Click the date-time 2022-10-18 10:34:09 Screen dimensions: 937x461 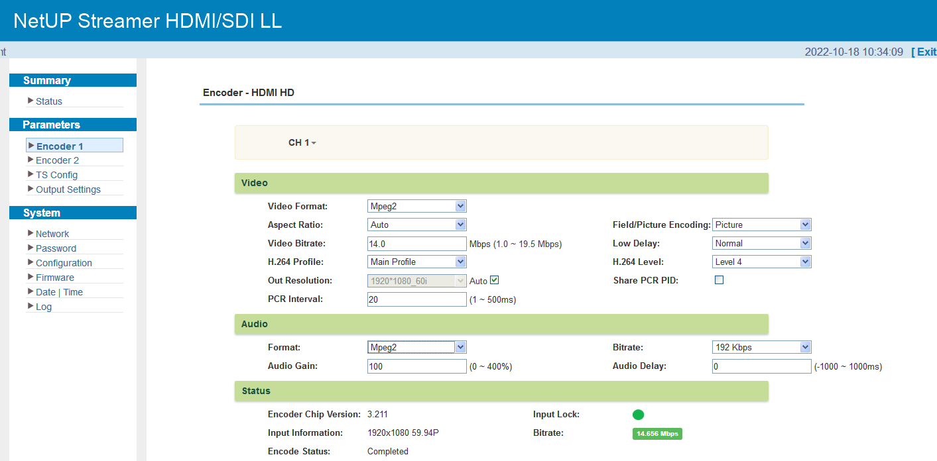[x=854, y=52]
